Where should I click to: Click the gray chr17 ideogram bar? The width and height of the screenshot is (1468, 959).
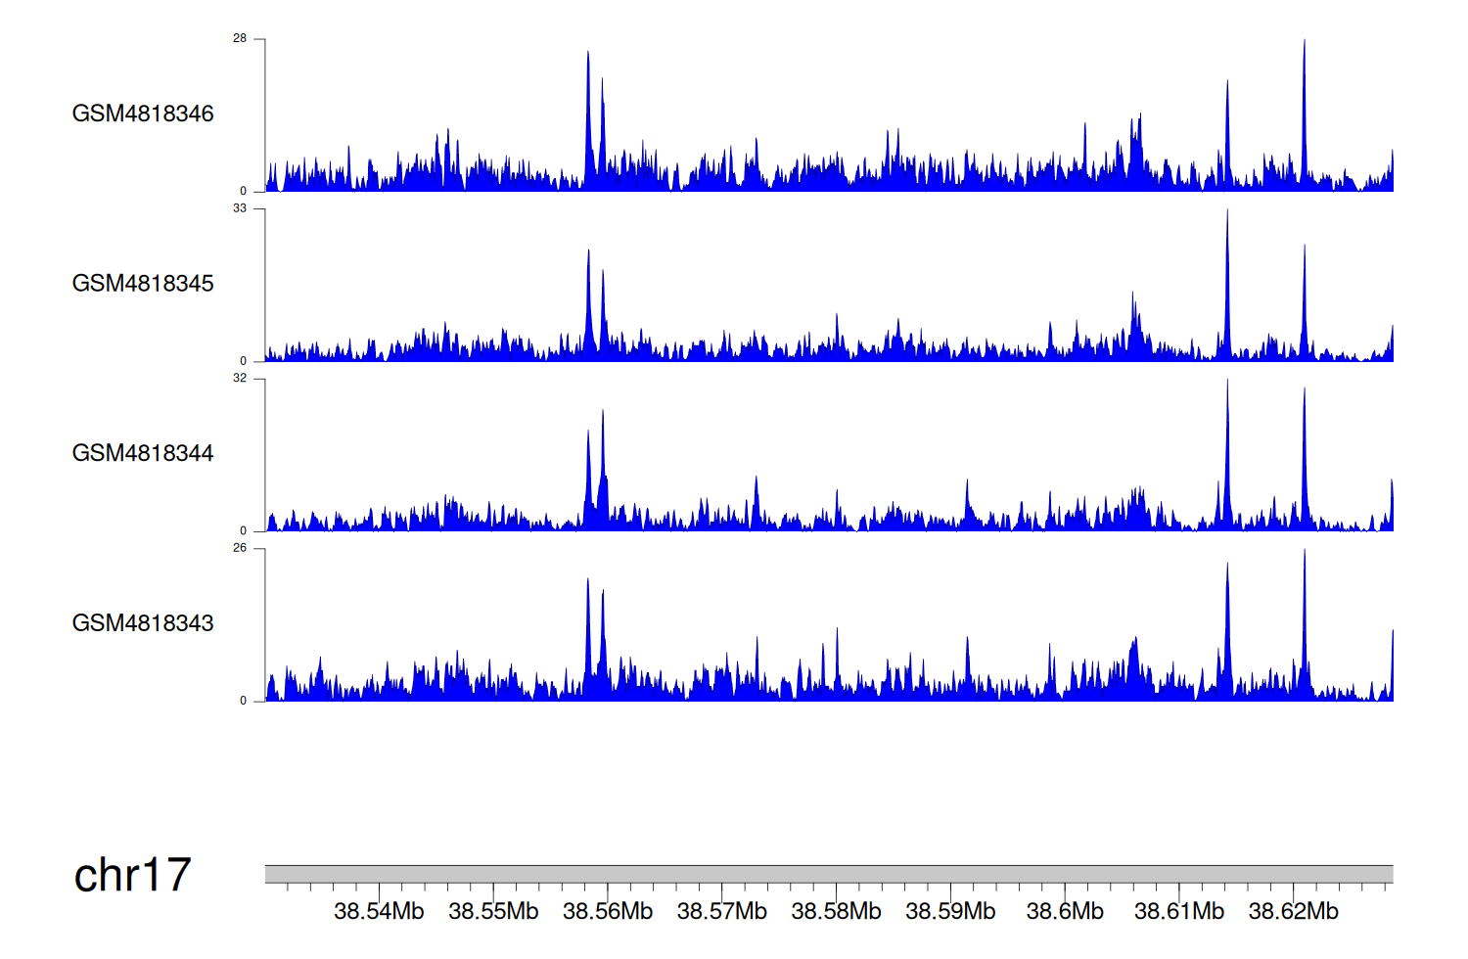pos(828,874)
